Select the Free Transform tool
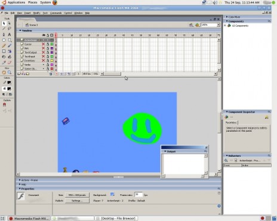 [4, 51]
